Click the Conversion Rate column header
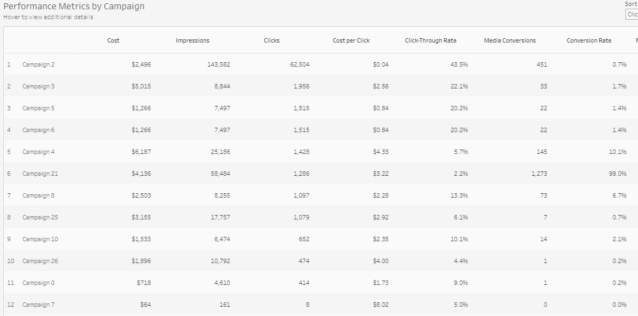Viewport: 638px width, 316px height. tap(589, 41)
